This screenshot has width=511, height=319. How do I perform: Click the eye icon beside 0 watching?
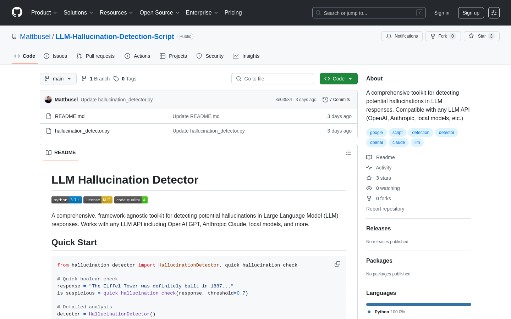click(x=369, y=188)
